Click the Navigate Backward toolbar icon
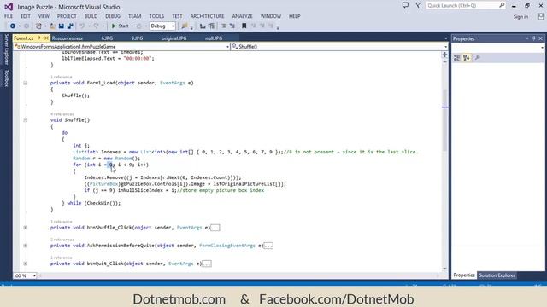 tap(13, 26)
